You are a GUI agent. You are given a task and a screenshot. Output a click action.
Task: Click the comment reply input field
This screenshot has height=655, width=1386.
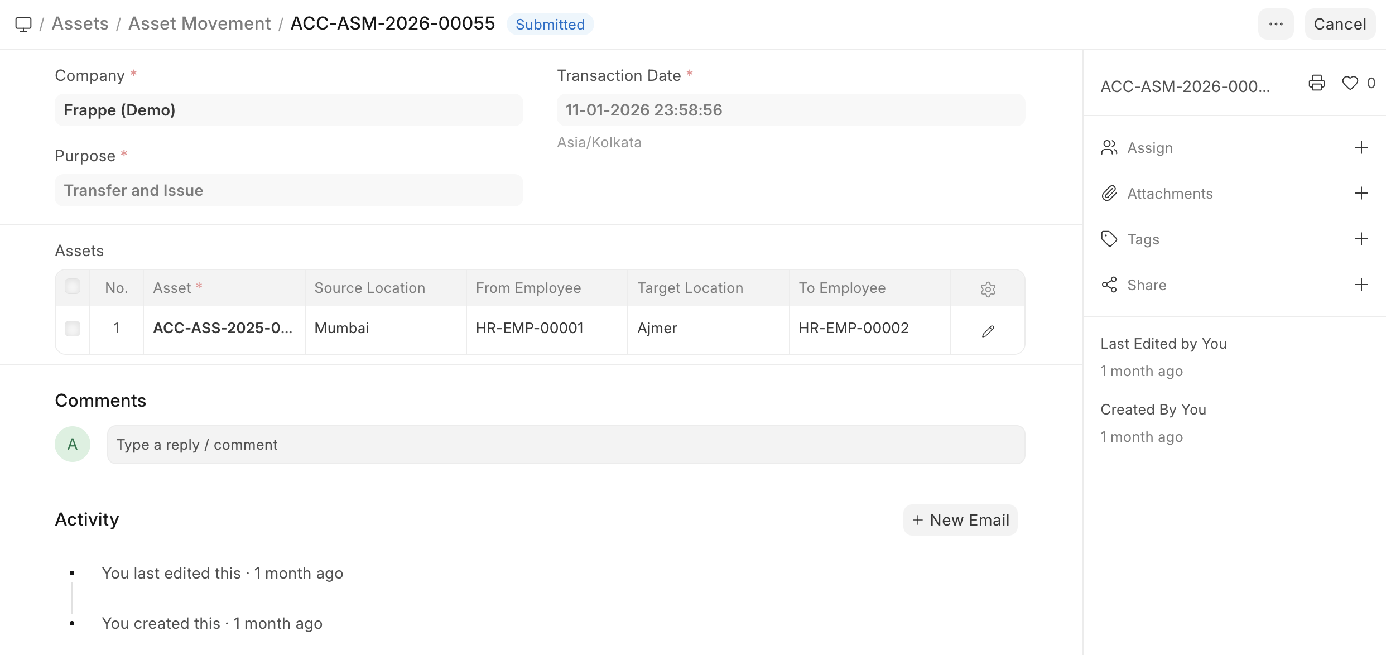pos(566,445)
